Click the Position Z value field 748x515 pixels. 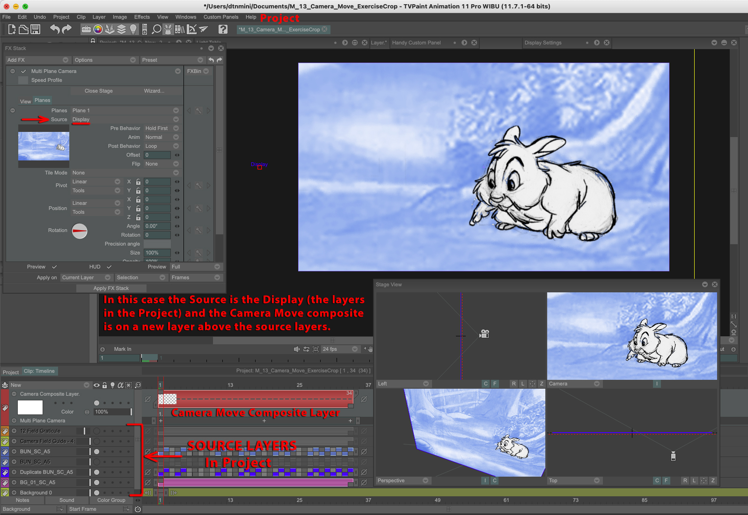[x=157, y=217]
